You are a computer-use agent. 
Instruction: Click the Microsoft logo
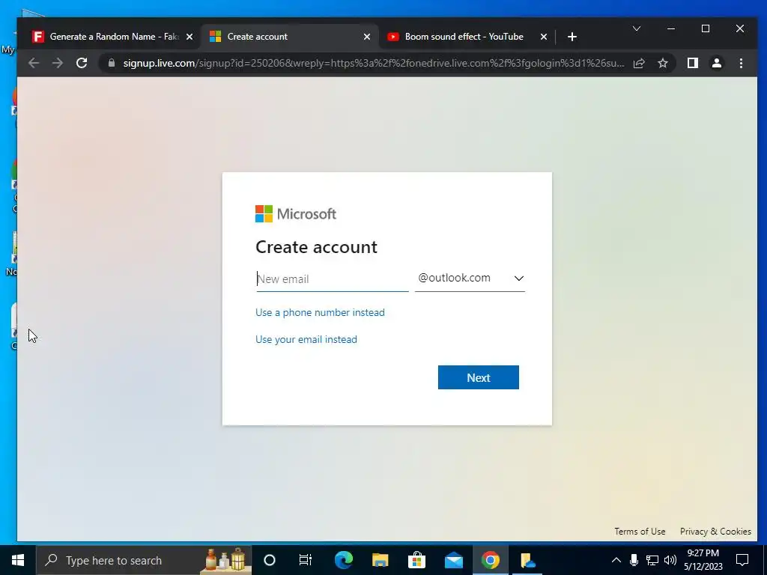point(295,213)
